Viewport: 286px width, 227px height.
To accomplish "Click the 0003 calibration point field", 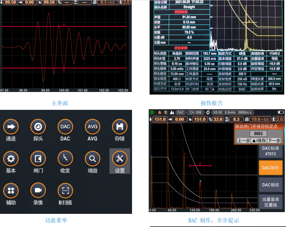I will click(x=258, y=134).
